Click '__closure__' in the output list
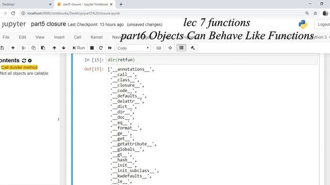 [127, 85]
